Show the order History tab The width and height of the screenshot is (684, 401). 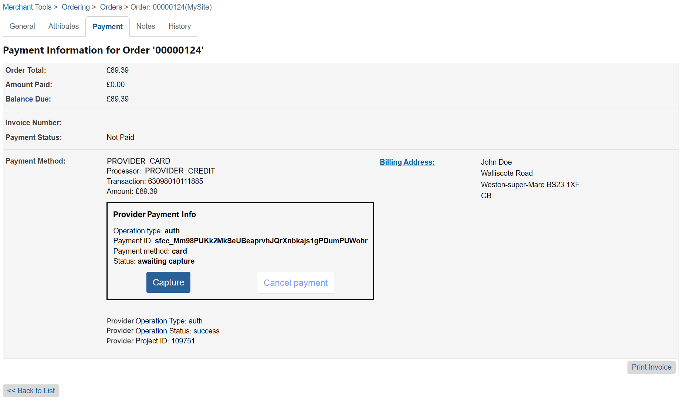click(180, 26)
